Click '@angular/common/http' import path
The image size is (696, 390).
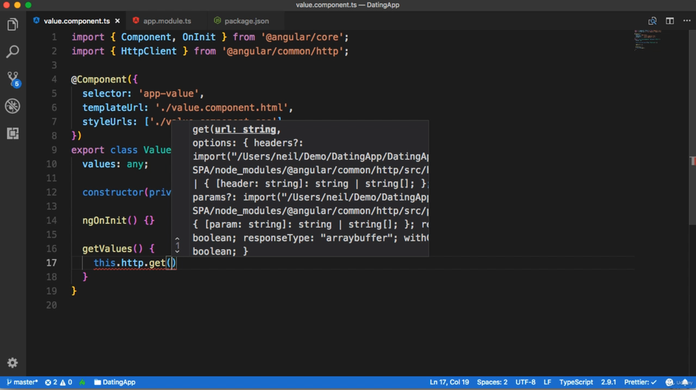(283, 51)
